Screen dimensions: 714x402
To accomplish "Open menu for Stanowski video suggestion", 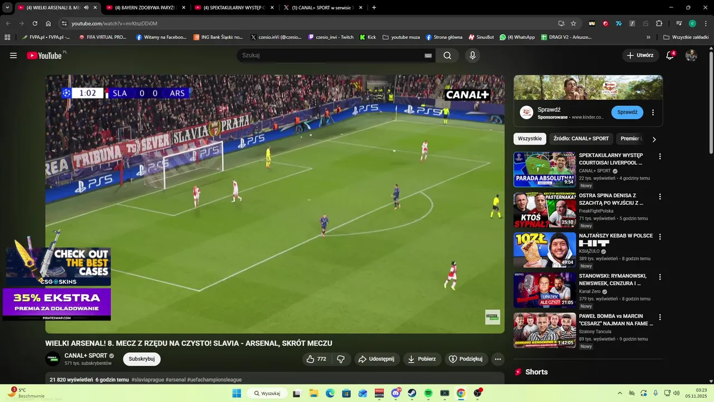I will coord(660,277).
